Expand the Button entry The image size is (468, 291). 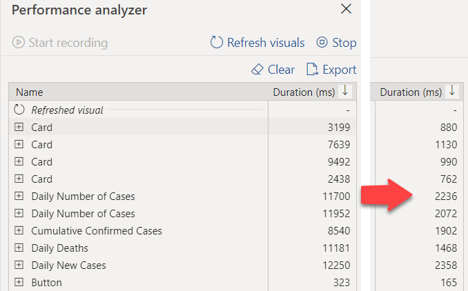pos(19,282)
